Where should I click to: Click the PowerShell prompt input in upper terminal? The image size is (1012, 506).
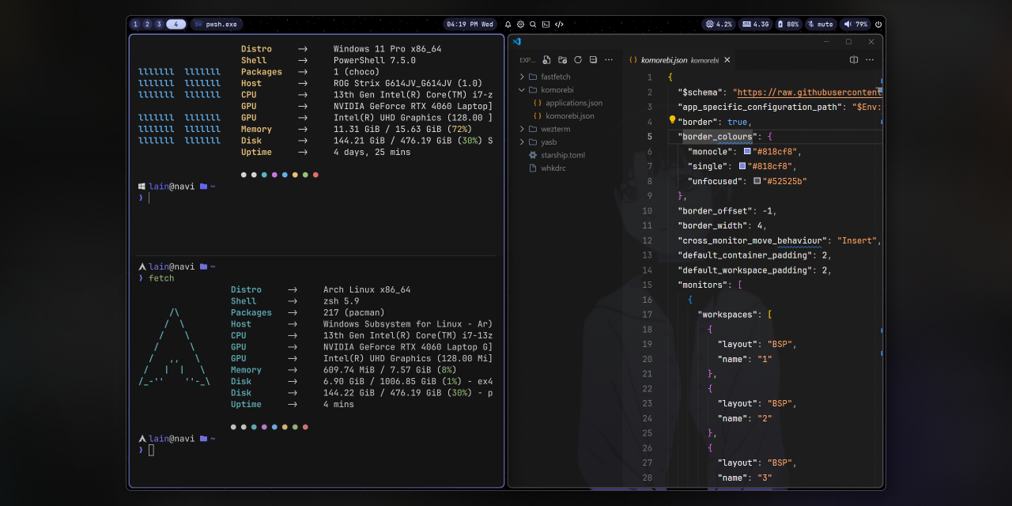click(149, 198)
